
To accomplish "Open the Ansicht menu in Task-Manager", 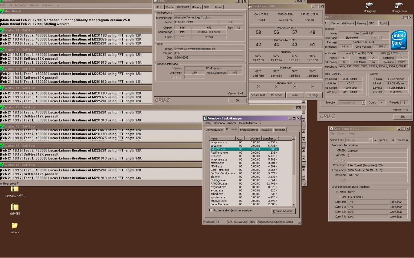I will click(232, 123).
